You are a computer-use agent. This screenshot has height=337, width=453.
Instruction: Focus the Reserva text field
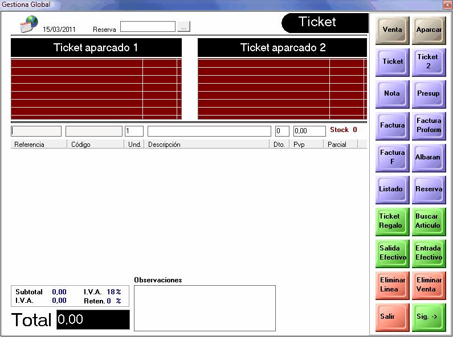click(148, 27)
